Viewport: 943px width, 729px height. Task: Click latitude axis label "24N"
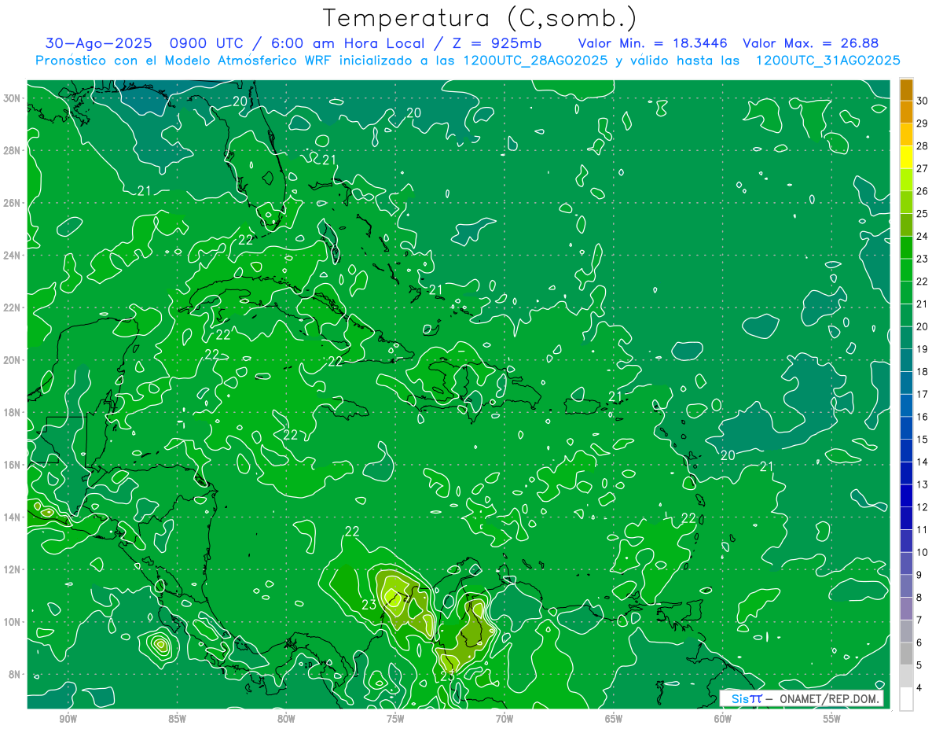(13, 256)
